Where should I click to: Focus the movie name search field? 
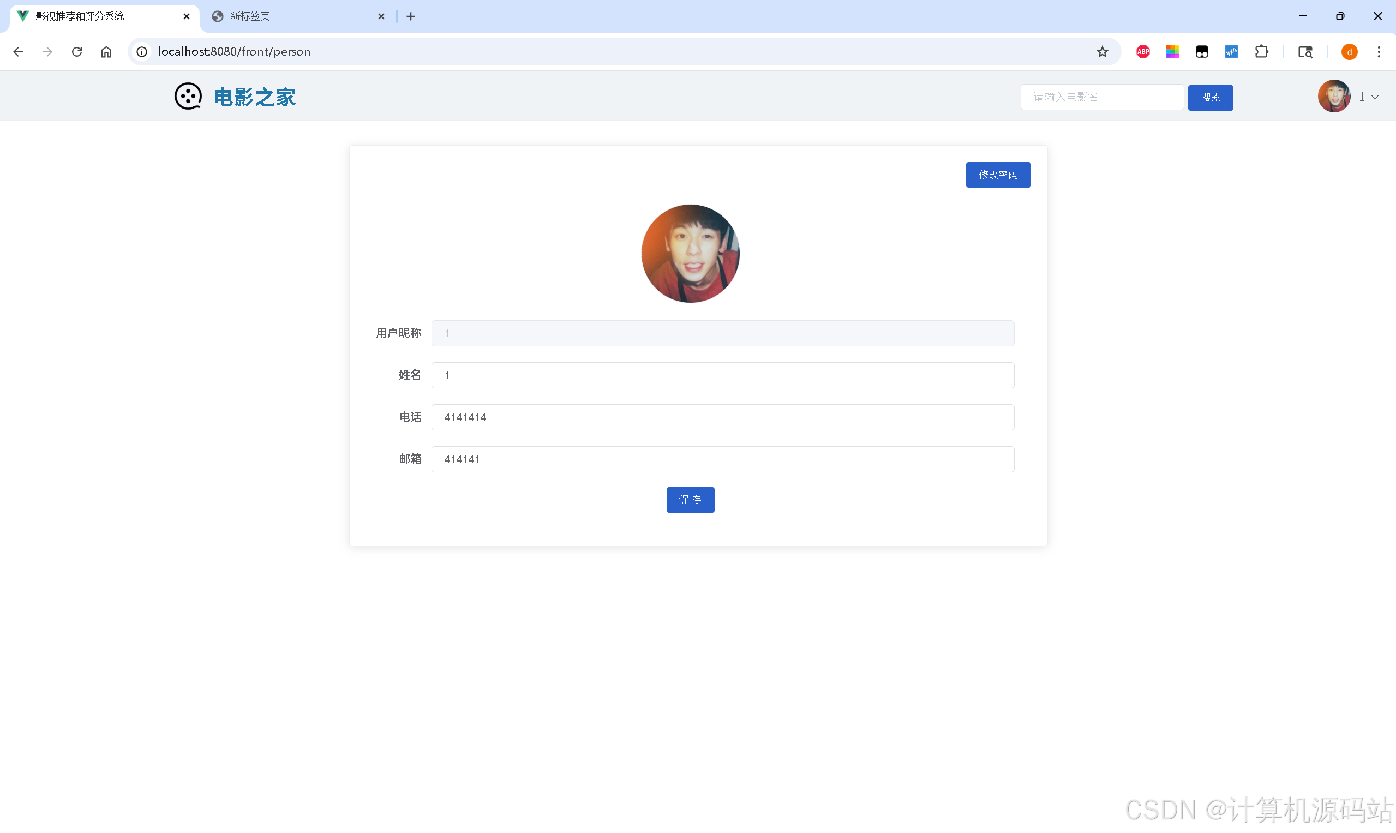(x=1102, y=97)
